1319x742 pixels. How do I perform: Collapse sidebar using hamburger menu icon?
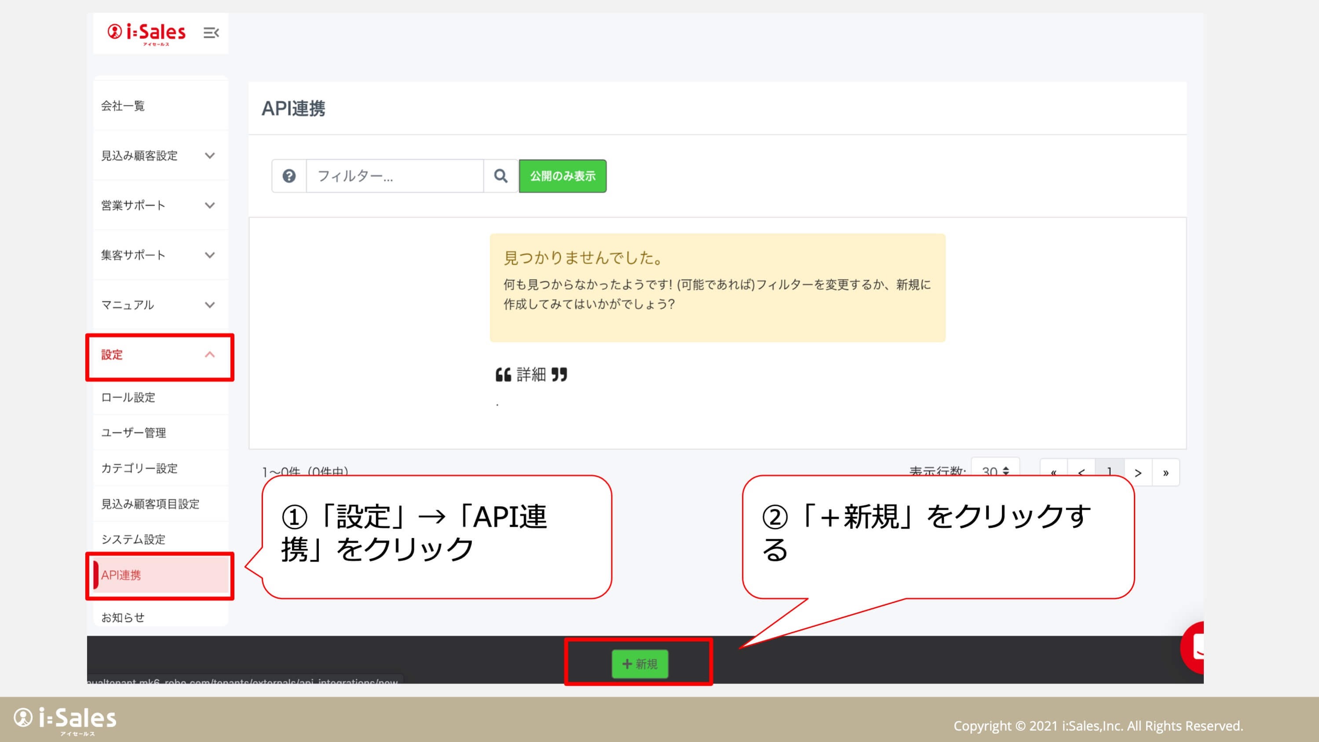(211, 33)
